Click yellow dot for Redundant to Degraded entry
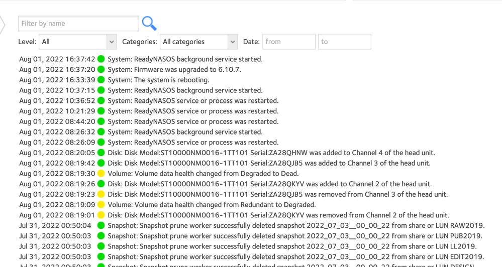The width and height of the screenshot is (502, 267). tap(101, 205)
